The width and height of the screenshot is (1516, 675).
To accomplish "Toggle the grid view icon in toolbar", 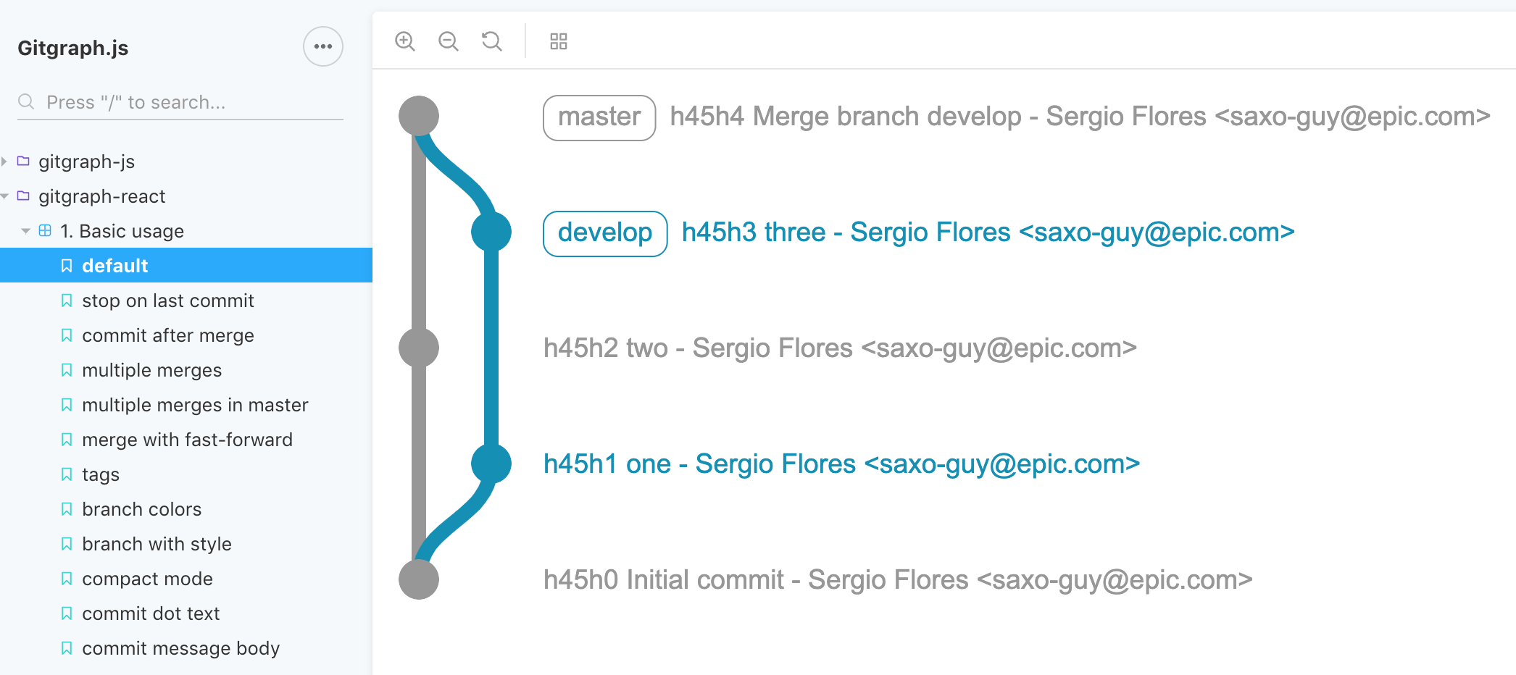I will [x=559, y=41].
